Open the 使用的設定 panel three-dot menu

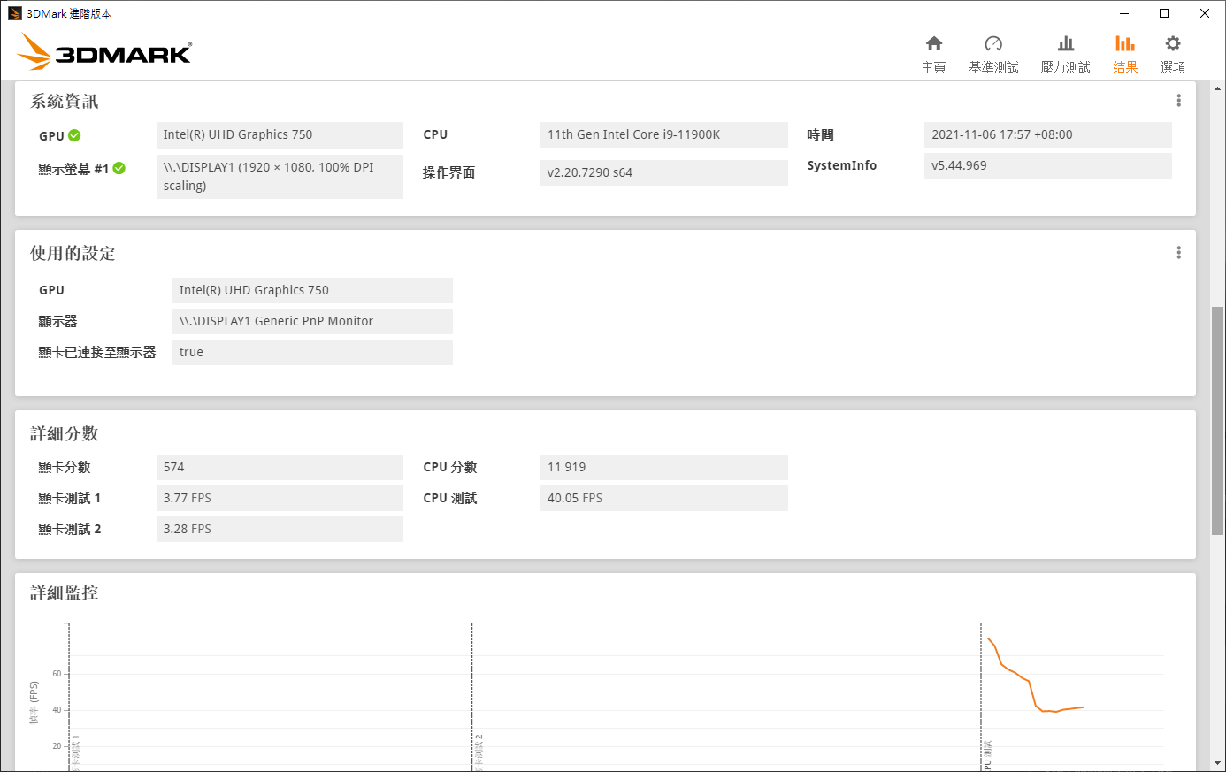[x=1178, y=253]
